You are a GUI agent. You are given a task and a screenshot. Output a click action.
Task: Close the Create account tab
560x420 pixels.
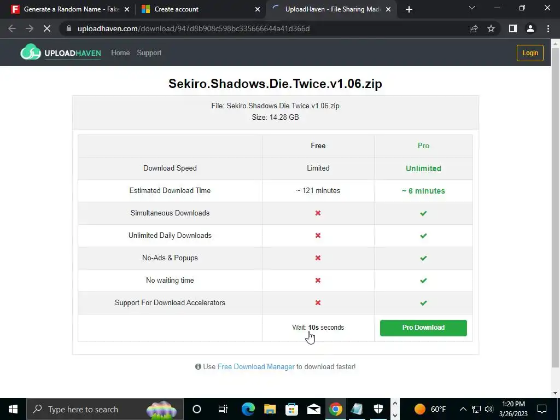click(258, 9)
